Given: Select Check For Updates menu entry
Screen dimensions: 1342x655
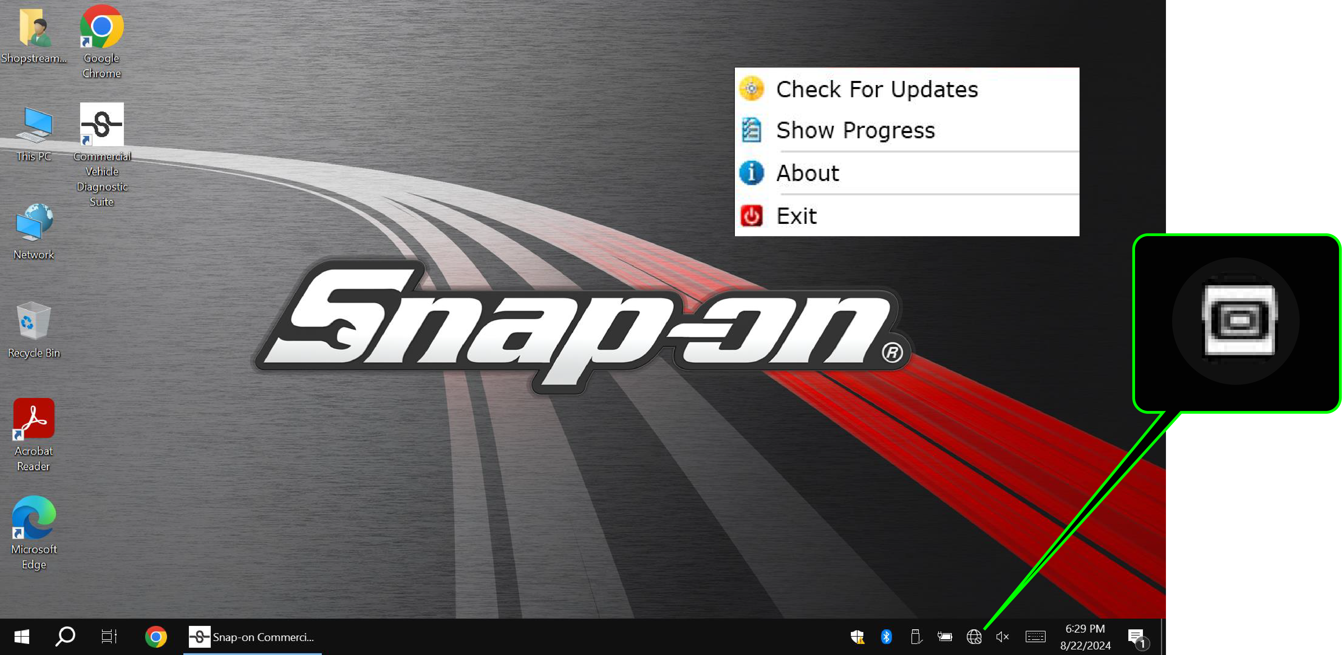Looking at the screenshot, I should 876,89.
